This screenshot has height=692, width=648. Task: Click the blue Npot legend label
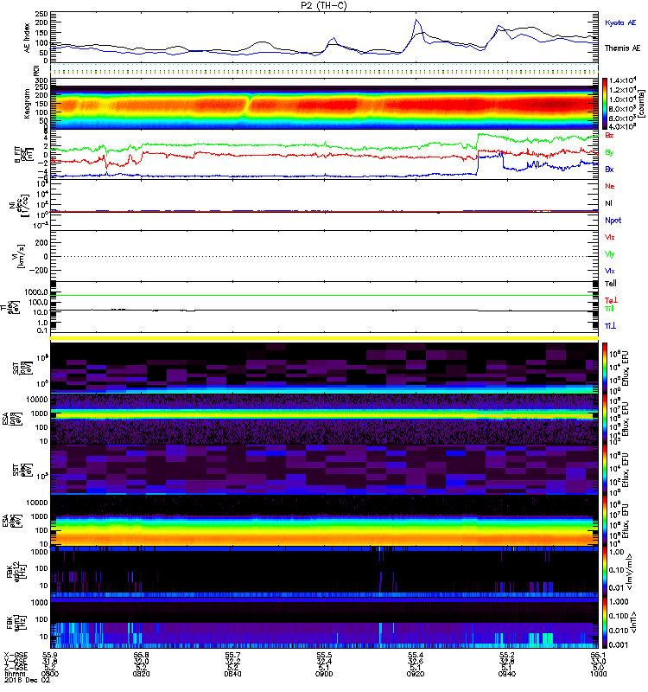[x=611, y=220]
